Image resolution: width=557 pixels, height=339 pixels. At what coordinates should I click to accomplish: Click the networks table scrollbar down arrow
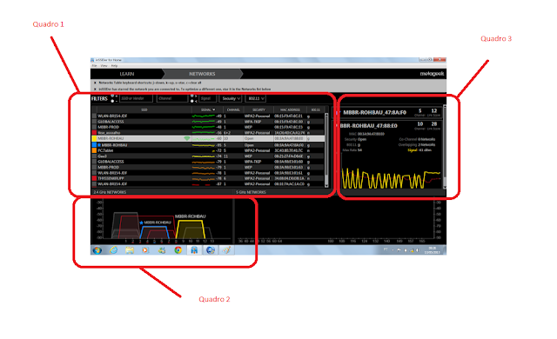(x=326, y=185)
